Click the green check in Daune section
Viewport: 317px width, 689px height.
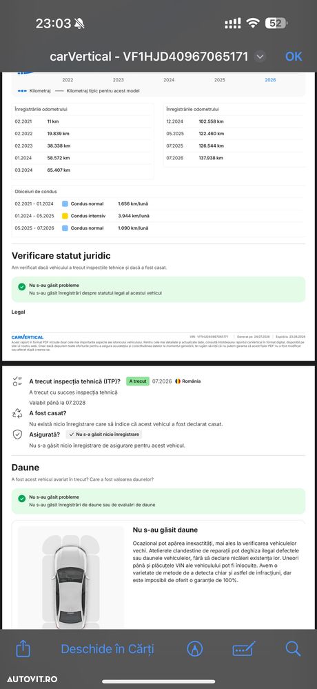point(22,498)
